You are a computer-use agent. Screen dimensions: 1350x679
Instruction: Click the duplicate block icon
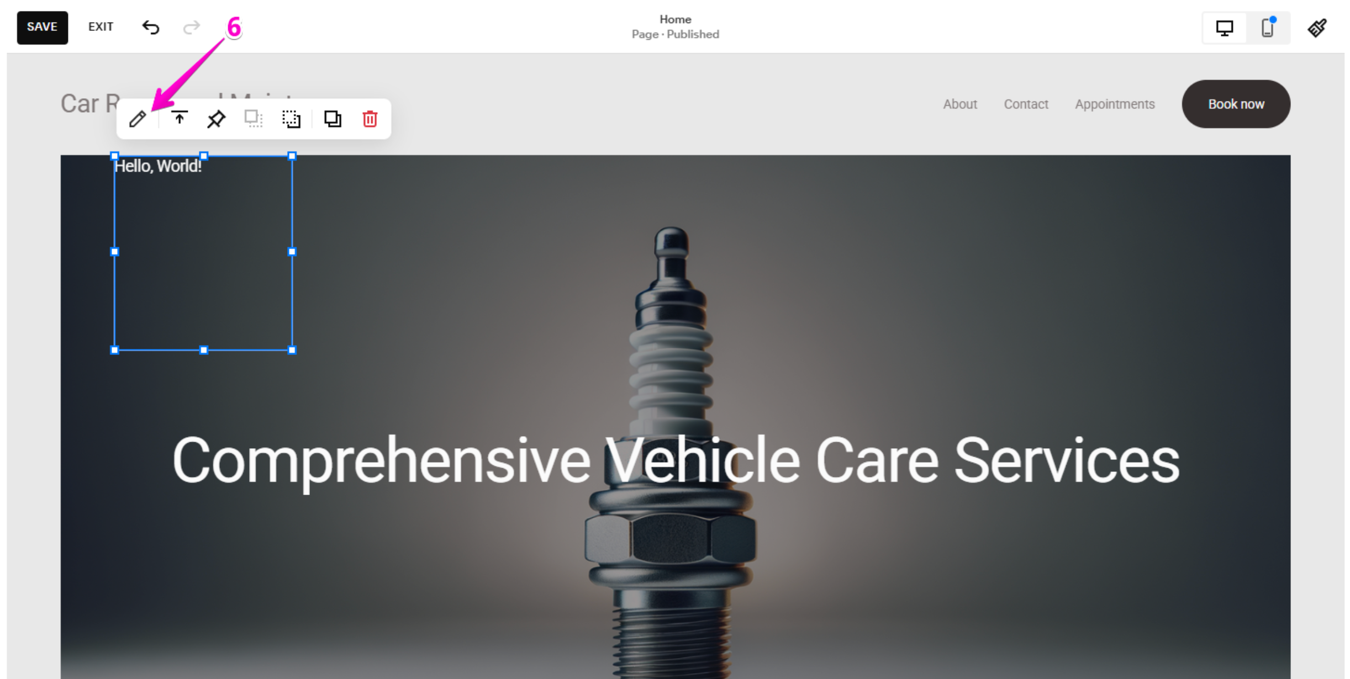(x=333, y=119)
